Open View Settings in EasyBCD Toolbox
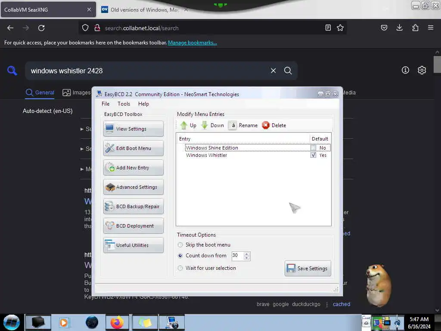 click(x=134, y=128)
